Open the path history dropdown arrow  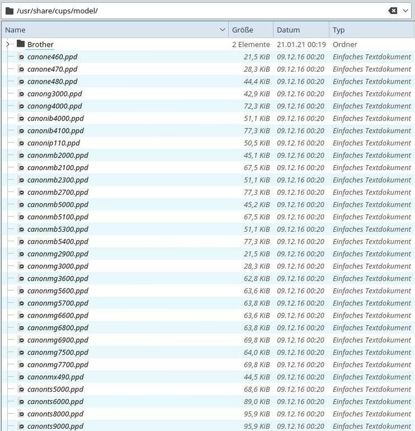tap(407, 11)
